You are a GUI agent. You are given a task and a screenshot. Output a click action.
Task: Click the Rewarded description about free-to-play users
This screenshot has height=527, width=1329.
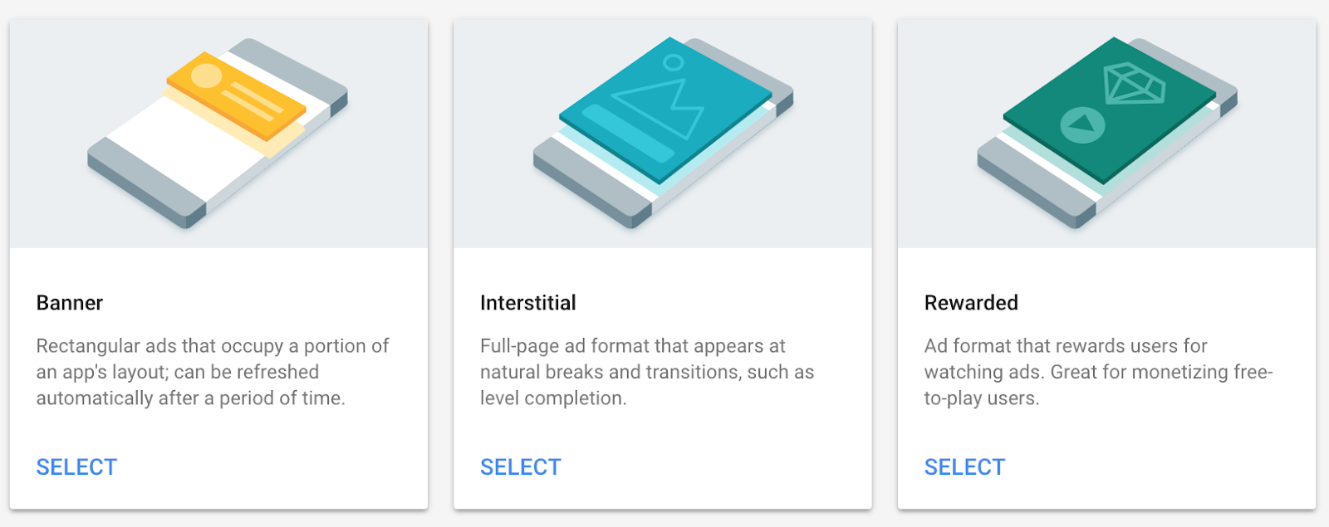point(1098,372)
